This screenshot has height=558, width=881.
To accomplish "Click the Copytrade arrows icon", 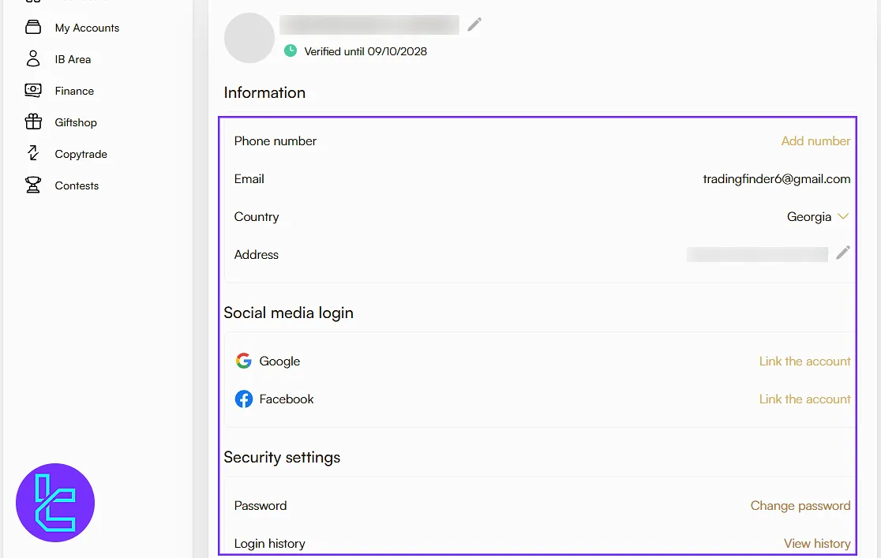I will tap(33, 154).
